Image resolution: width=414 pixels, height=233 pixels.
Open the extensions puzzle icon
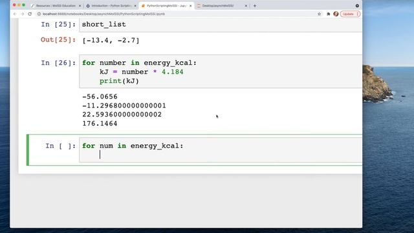[x=328, y=14]
